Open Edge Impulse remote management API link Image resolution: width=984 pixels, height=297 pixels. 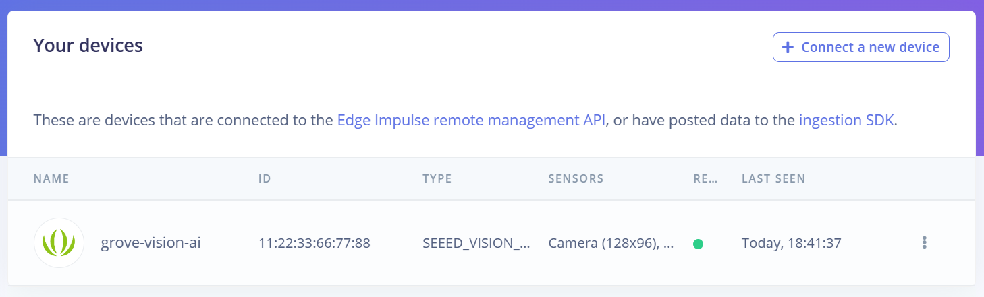pos(471,121)
